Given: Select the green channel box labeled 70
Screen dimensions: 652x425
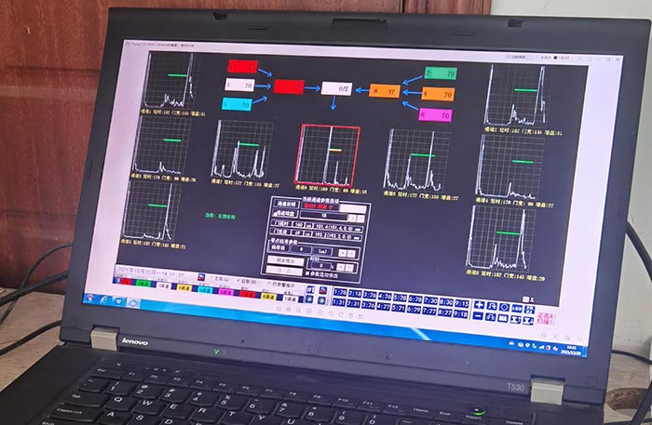Looking at the screenshot, I should coord(440,73).
